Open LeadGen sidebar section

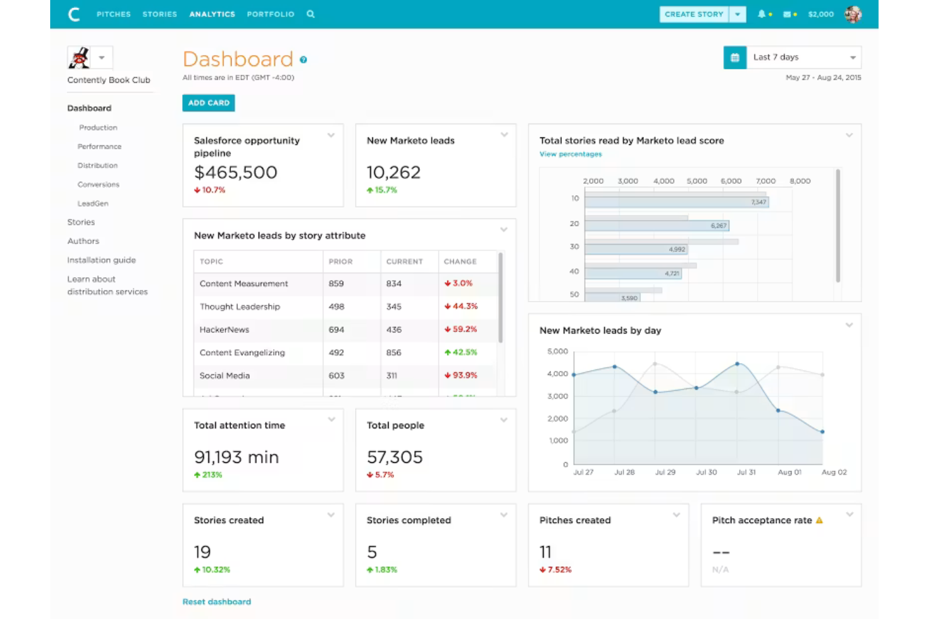click(93, 203)
